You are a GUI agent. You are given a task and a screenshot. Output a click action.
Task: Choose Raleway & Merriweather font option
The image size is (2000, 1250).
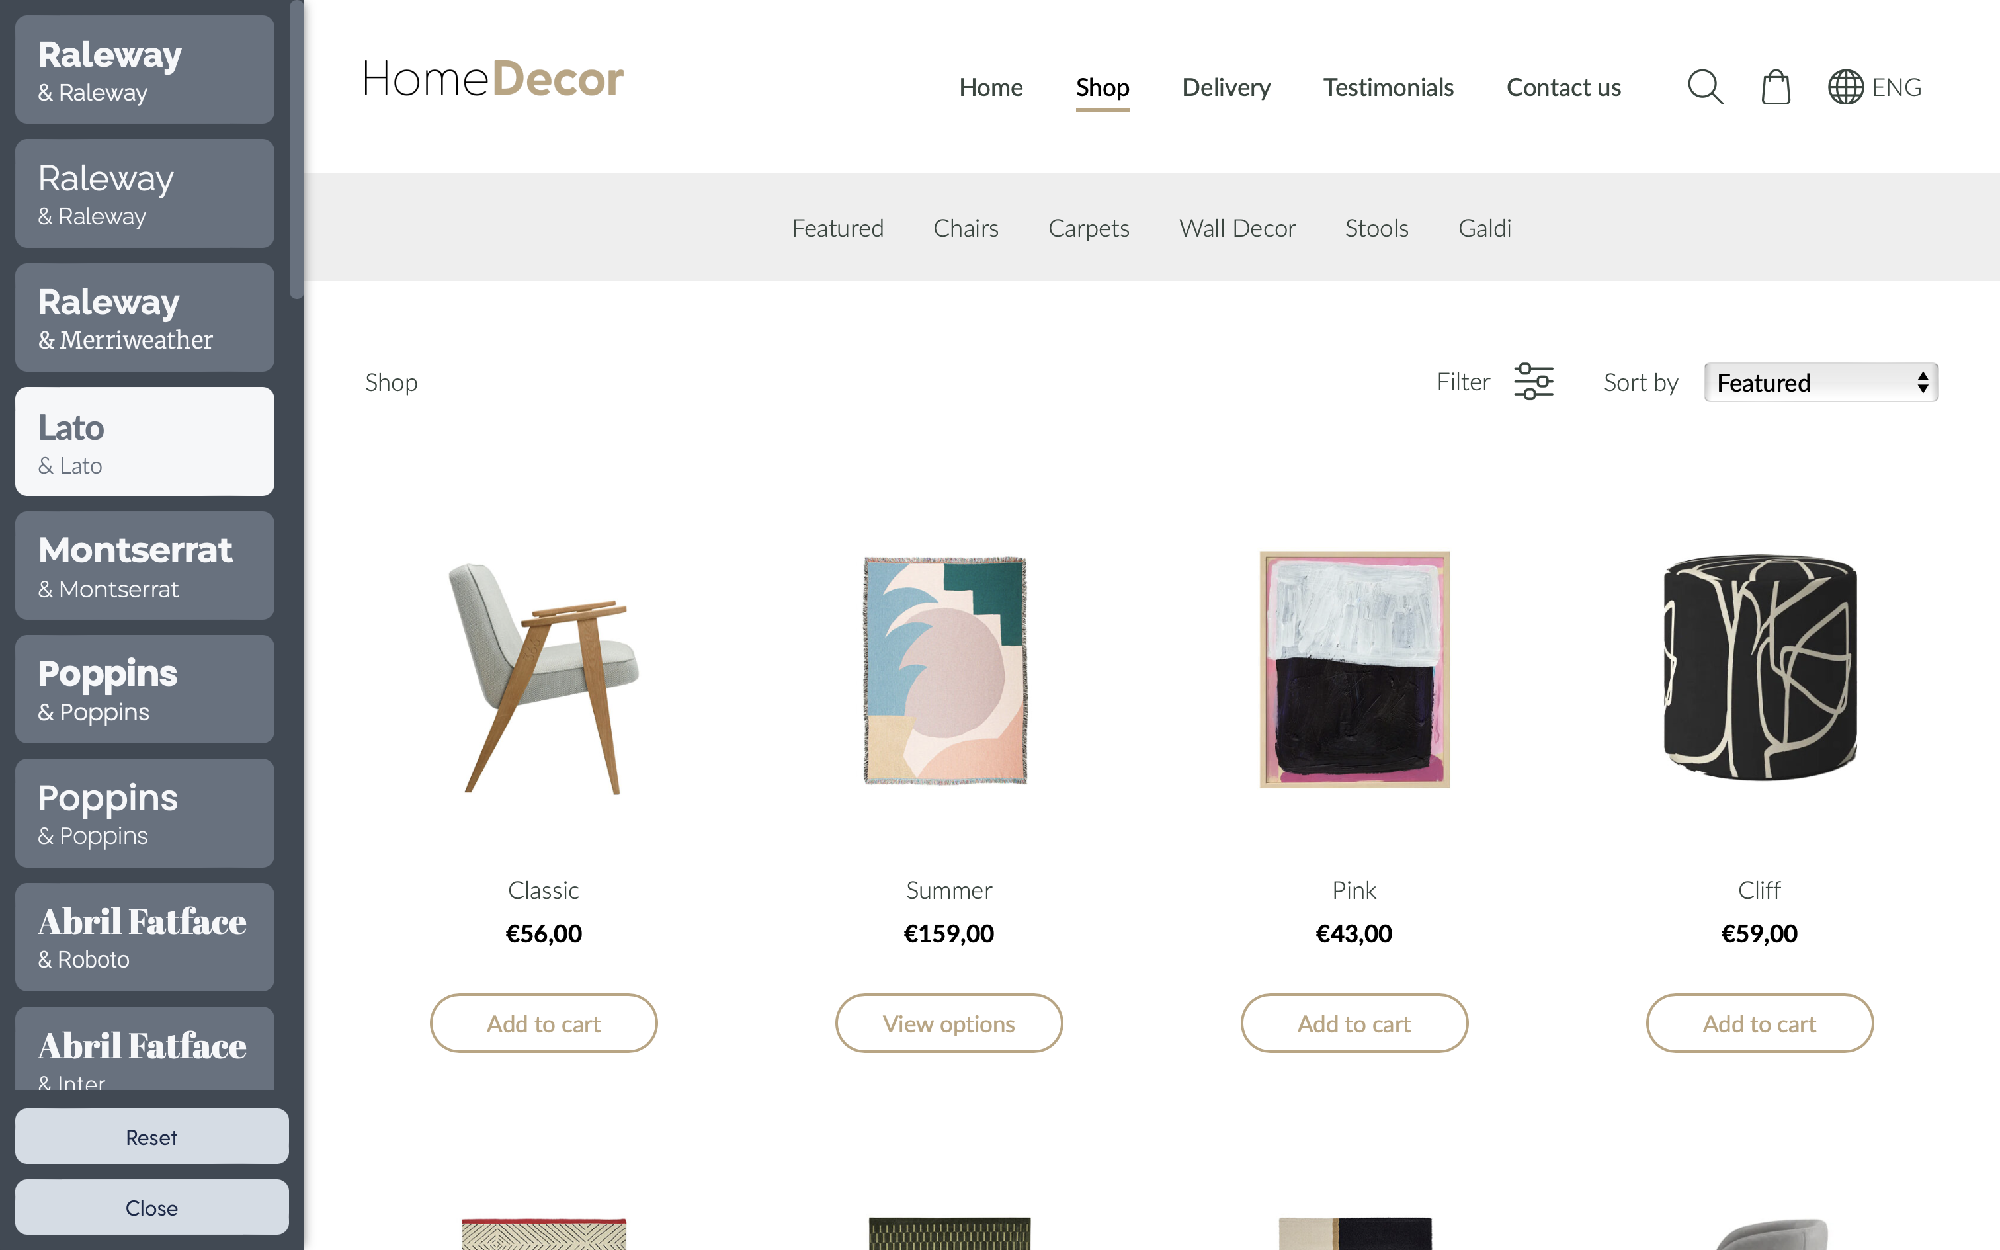click(145, 317)
